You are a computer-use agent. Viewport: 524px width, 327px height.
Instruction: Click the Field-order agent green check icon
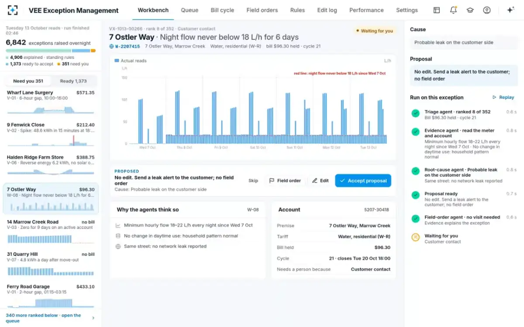pyautogui.click(x=416, y=218)
